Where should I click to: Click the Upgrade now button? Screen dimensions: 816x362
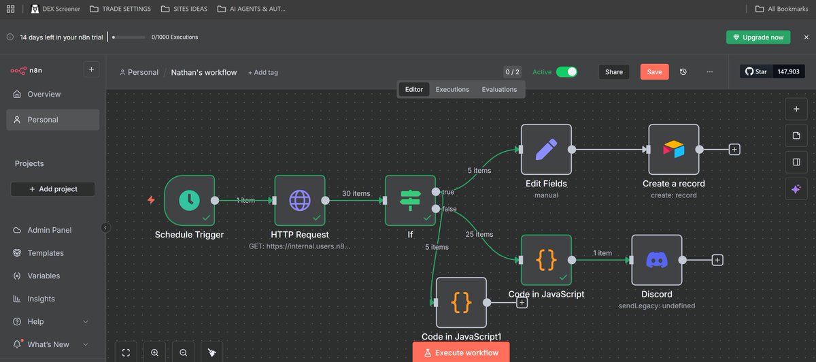pyautogui.click(x=758, y=37)
